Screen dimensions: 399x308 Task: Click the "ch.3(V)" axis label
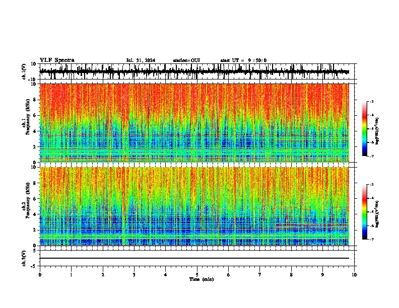point(24,259)
